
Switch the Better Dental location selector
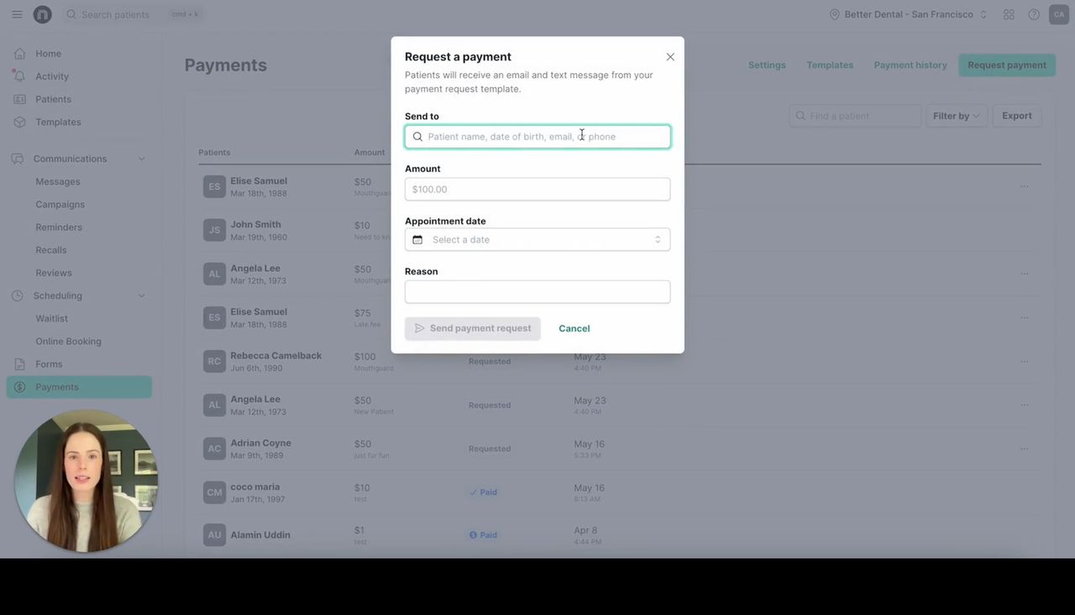908,14
